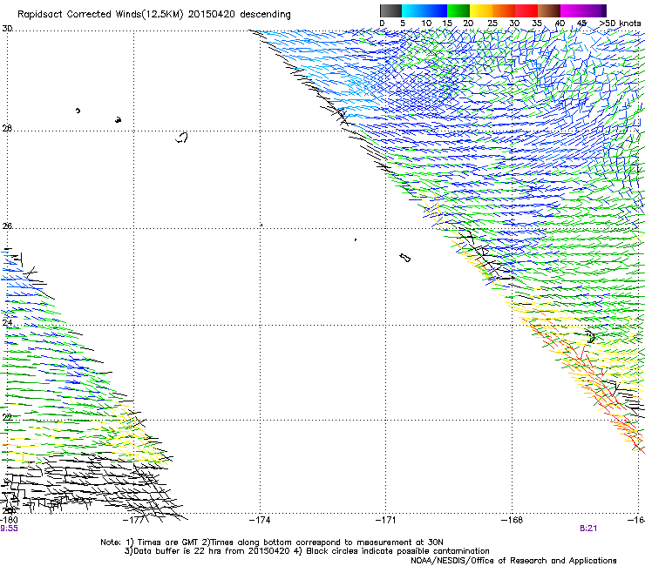This screenshot has width=645, height=566.
Task: Click the word 'descending' in the title
Action: [x=265, y=15]
